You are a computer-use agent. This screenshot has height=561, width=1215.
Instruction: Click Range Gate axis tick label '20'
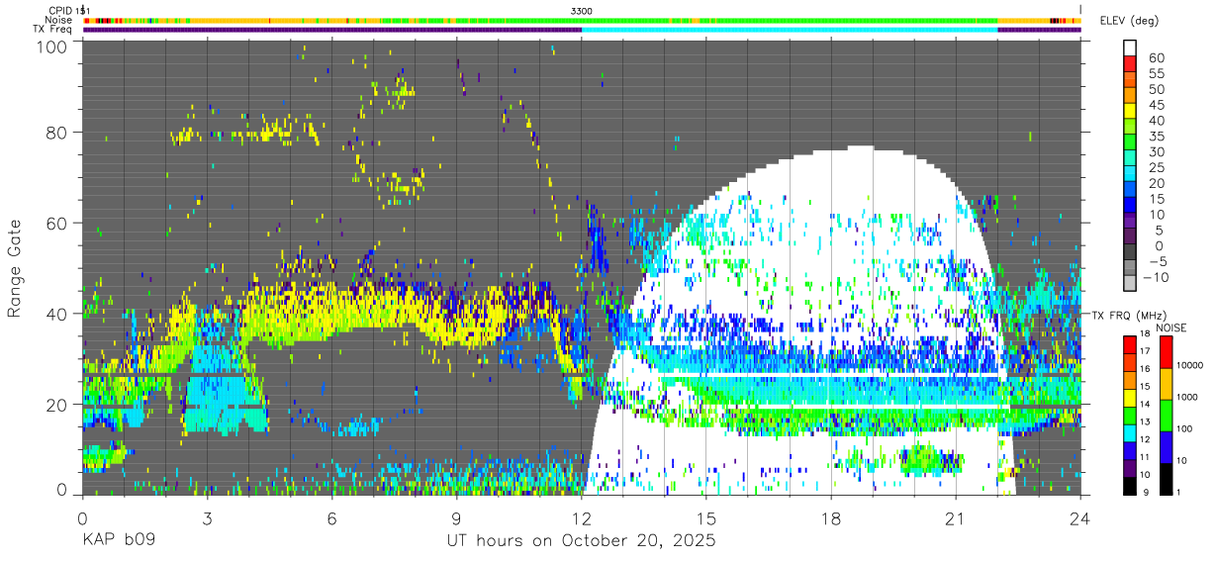point(57,404)
